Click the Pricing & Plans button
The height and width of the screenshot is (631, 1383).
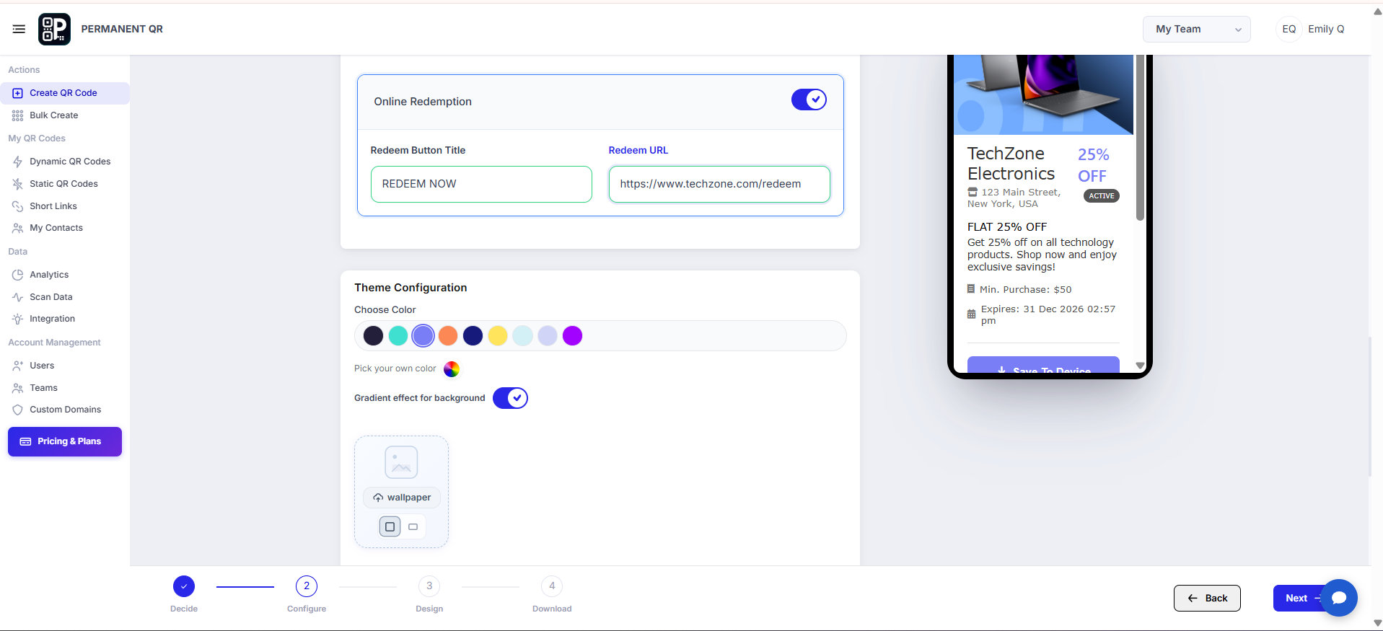tap(65, 441)
